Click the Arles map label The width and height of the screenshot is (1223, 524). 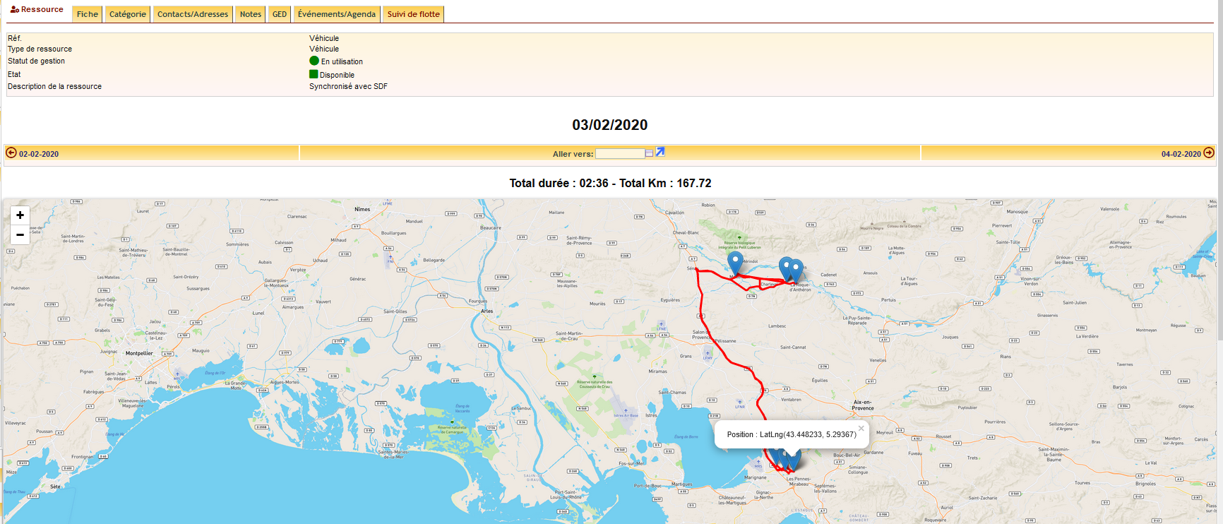point(487,311)
